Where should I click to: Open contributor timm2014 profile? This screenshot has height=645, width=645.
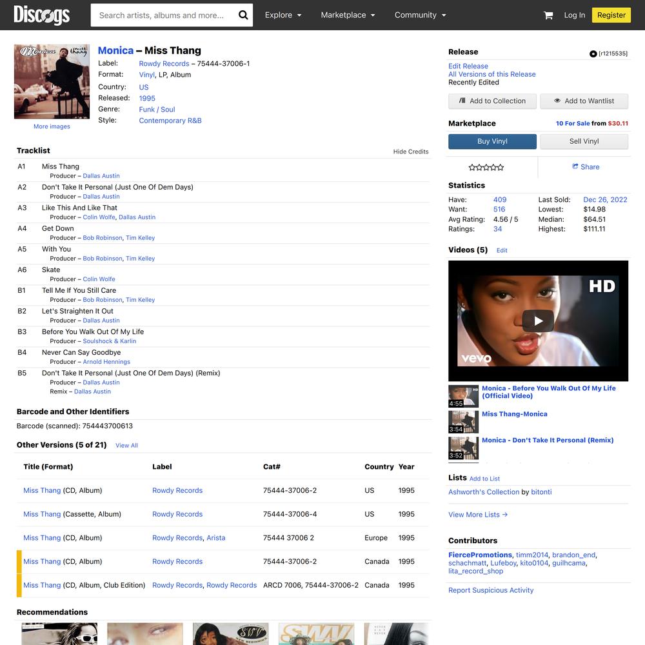[x=532, y=555]
